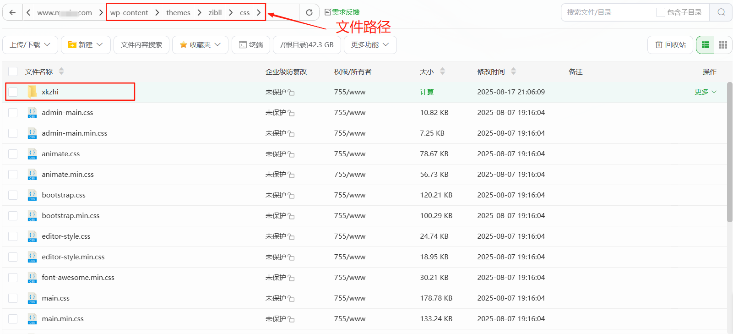Expand the 更多功能 dropdown
733x334 pixels.
(370, 45)
